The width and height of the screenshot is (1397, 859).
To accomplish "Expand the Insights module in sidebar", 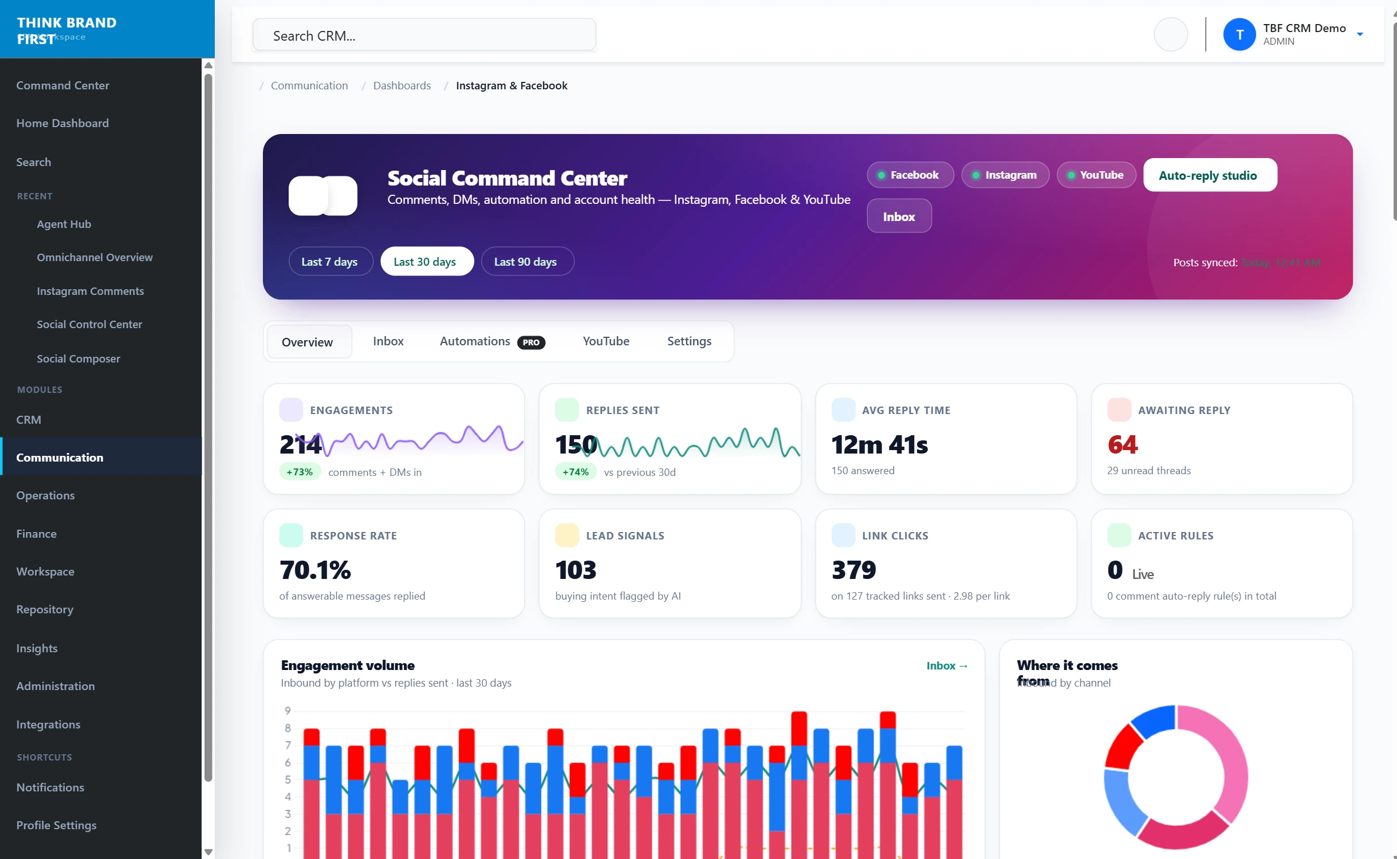I will coord(101,648).
